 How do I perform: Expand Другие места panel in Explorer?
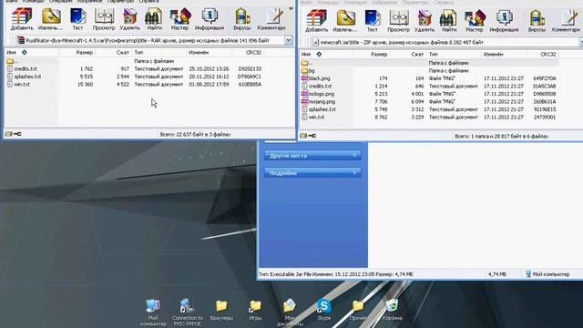point(312,156)
